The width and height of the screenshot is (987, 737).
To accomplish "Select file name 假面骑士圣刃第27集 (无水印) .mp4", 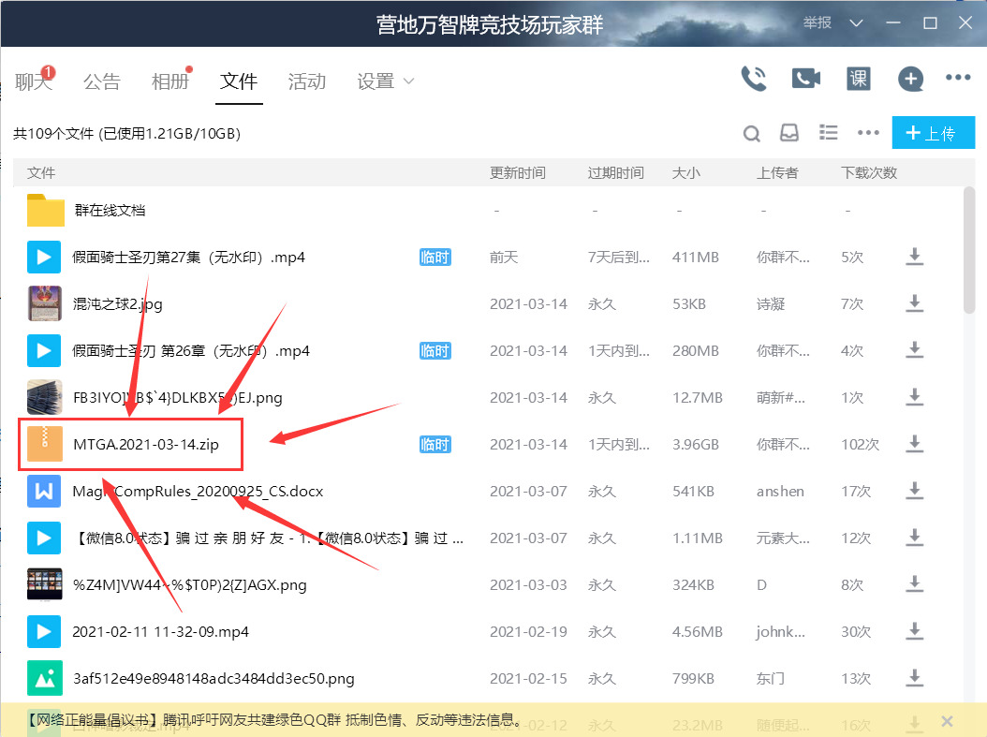I will point(189,258).
